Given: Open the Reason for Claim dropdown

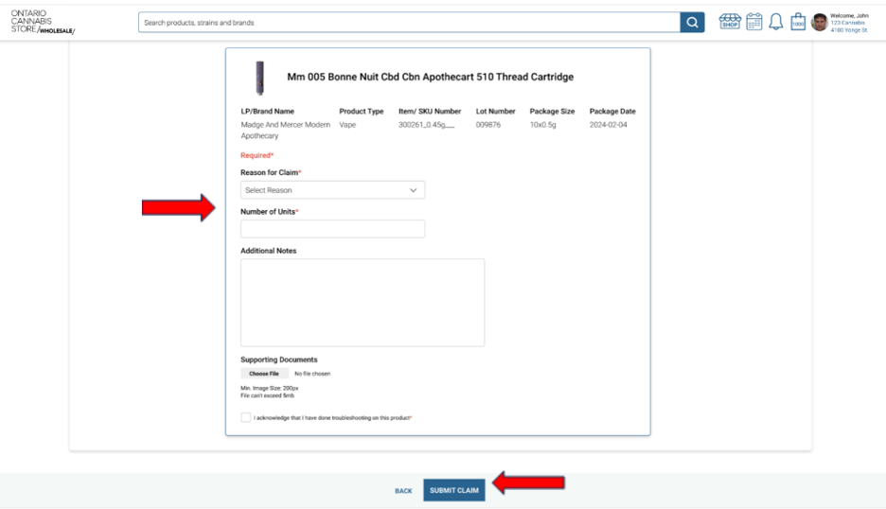Looking at the screenshot, I should point(333,190).
